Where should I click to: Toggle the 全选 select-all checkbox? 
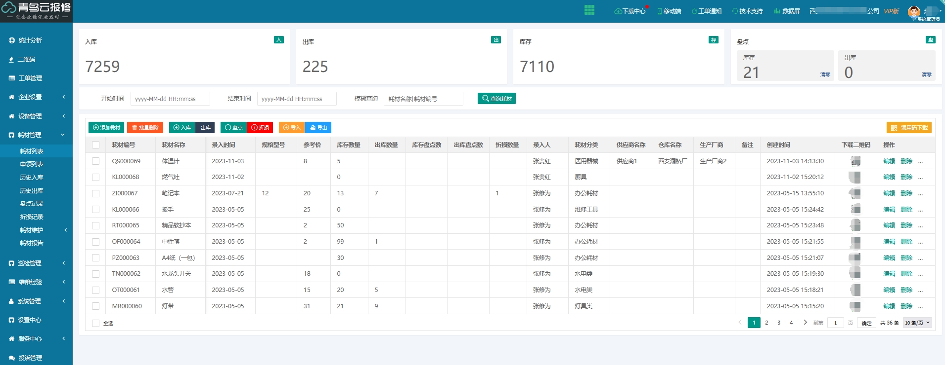coord(96,324)
